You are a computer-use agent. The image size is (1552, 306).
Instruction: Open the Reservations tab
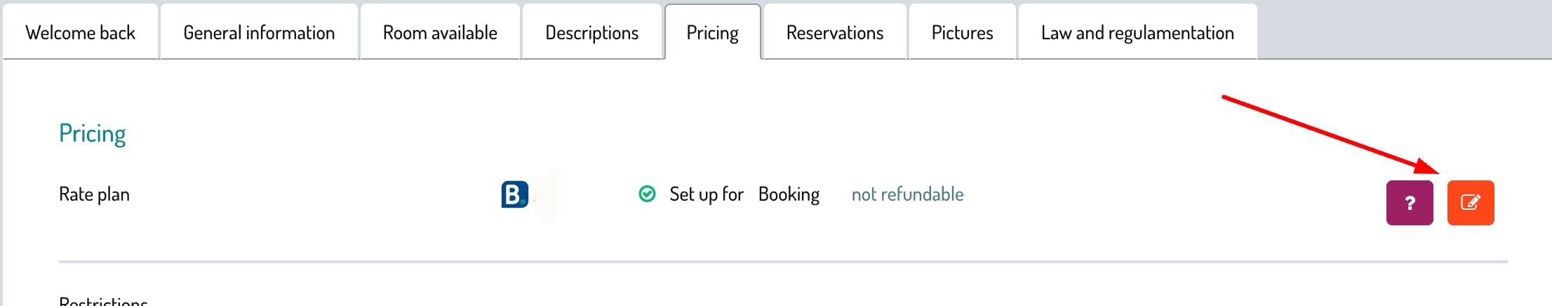[x=834, y=32]
